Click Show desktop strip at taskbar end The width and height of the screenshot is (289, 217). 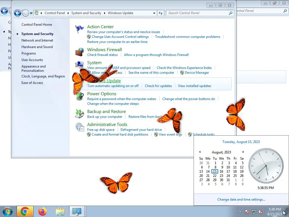pos(287,211)
